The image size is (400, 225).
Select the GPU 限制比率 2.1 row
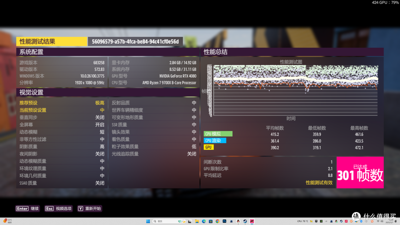coord(268,169)
